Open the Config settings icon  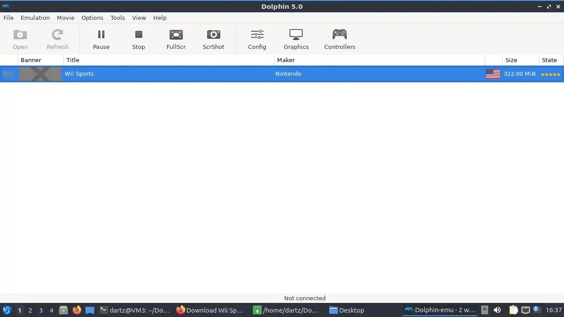(257, 39)
